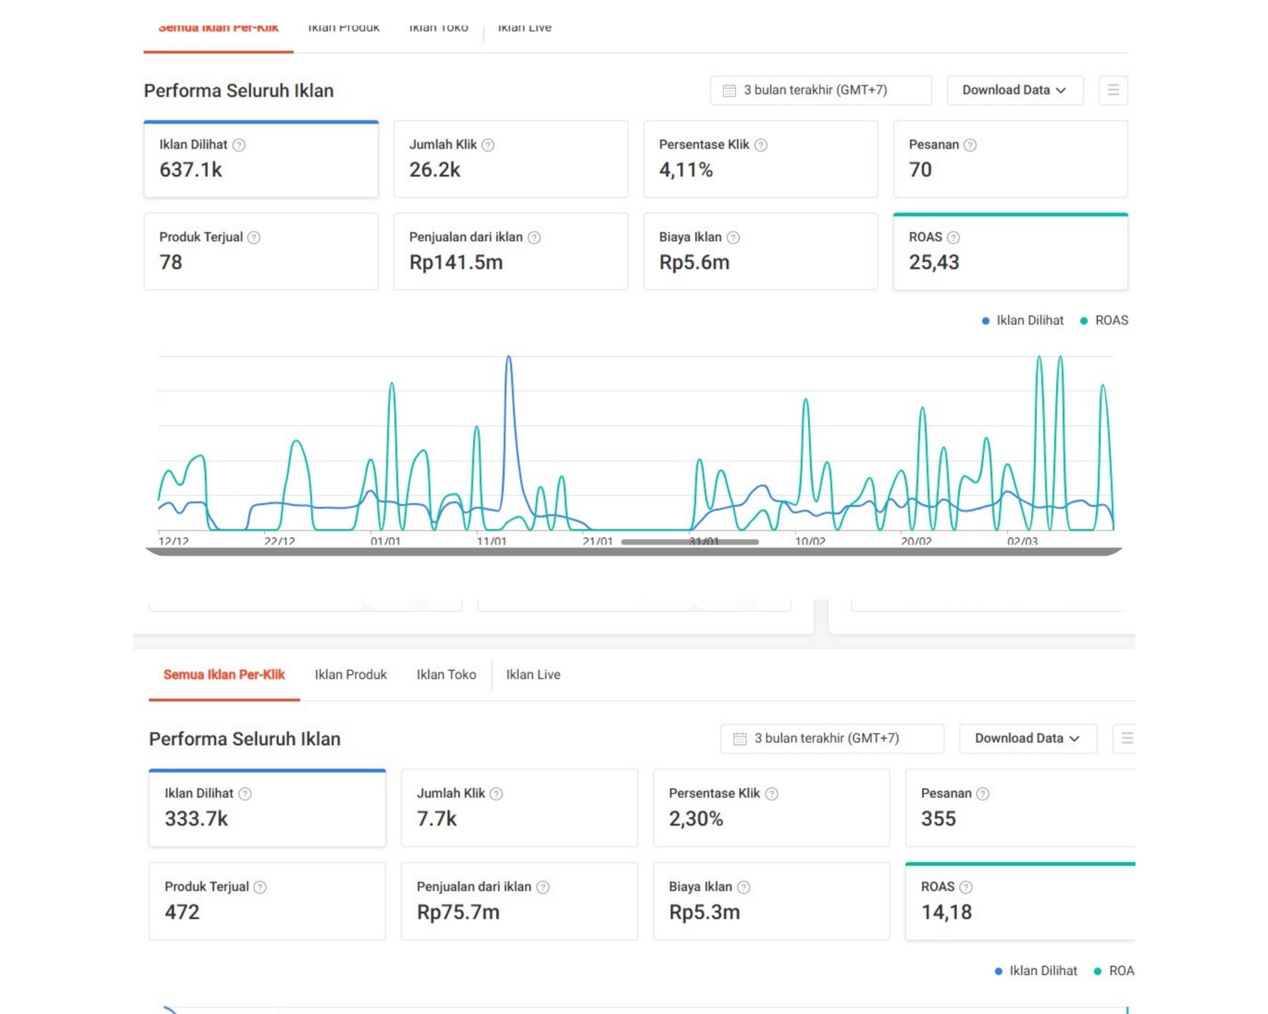Toggle the Jumlah Klik 26.2k metric card
1268x1014 pixels.
[510, 159]
